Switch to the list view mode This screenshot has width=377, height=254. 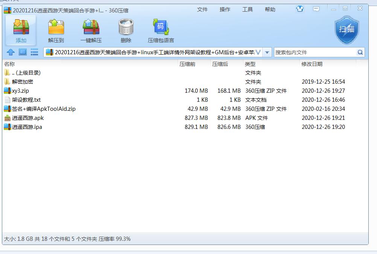[x=34, y=52]
